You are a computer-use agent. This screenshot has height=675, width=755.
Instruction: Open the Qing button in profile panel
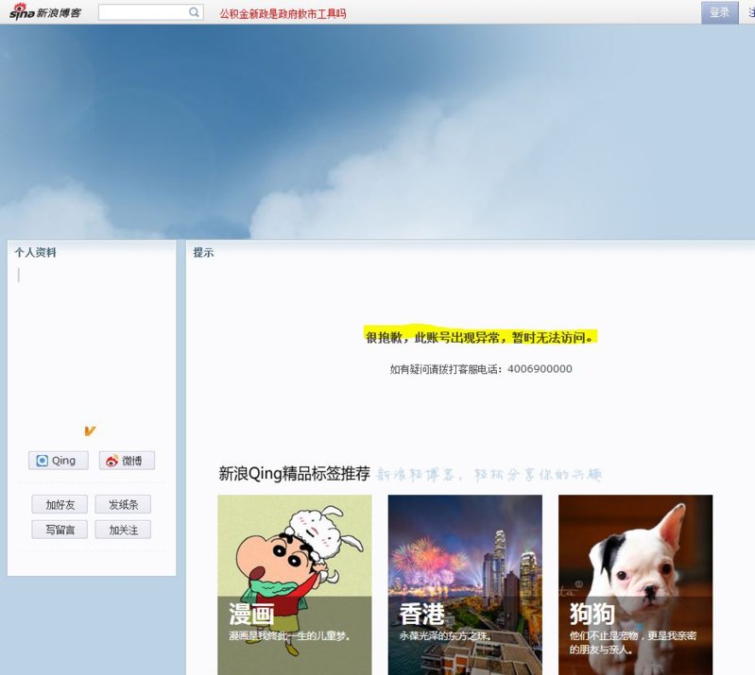(58, 461)
